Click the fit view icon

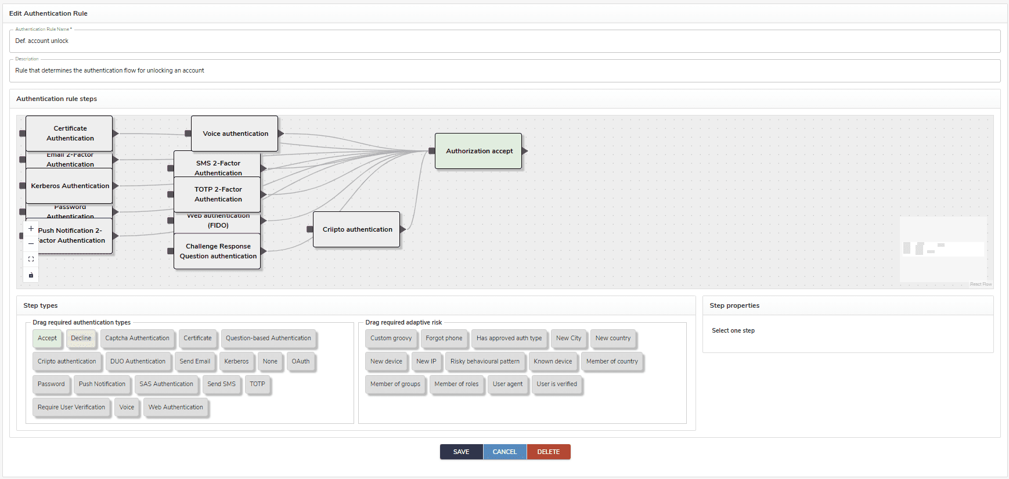click(31, 260)
